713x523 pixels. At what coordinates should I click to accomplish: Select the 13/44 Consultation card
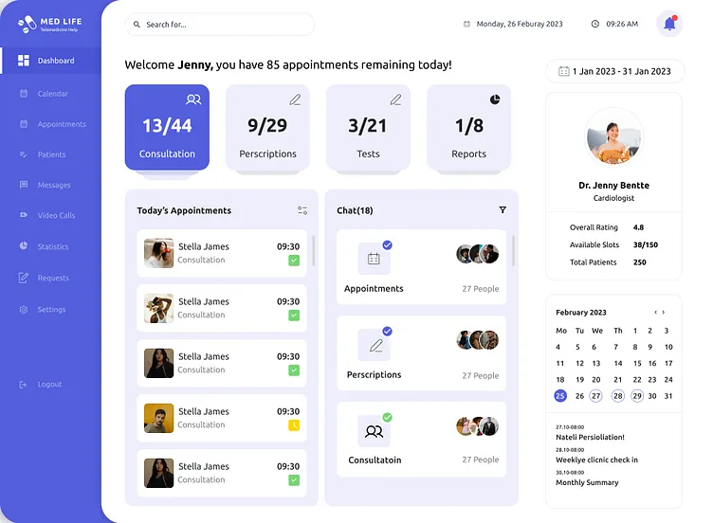coord(167,127)
